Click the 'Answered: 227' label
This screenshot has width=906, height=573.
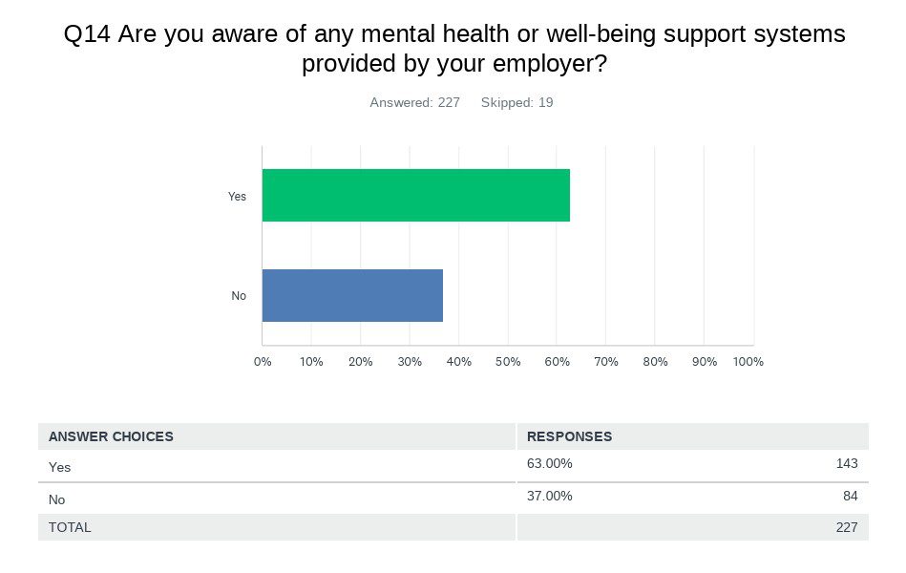tap(415, 102)
